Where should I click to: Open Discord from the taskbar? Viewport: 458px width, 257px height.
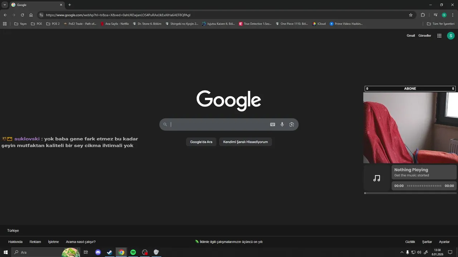[x=98, y=252]
